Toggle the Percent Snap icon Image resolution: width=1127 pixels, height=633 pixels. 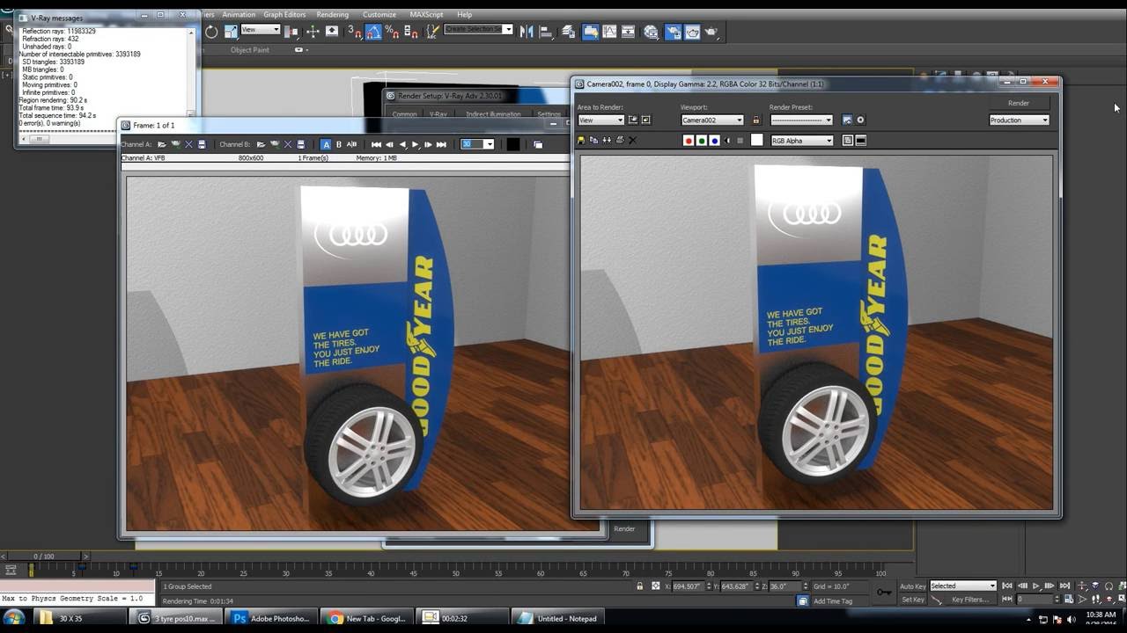pyautogui.click(x=392, y=32)
